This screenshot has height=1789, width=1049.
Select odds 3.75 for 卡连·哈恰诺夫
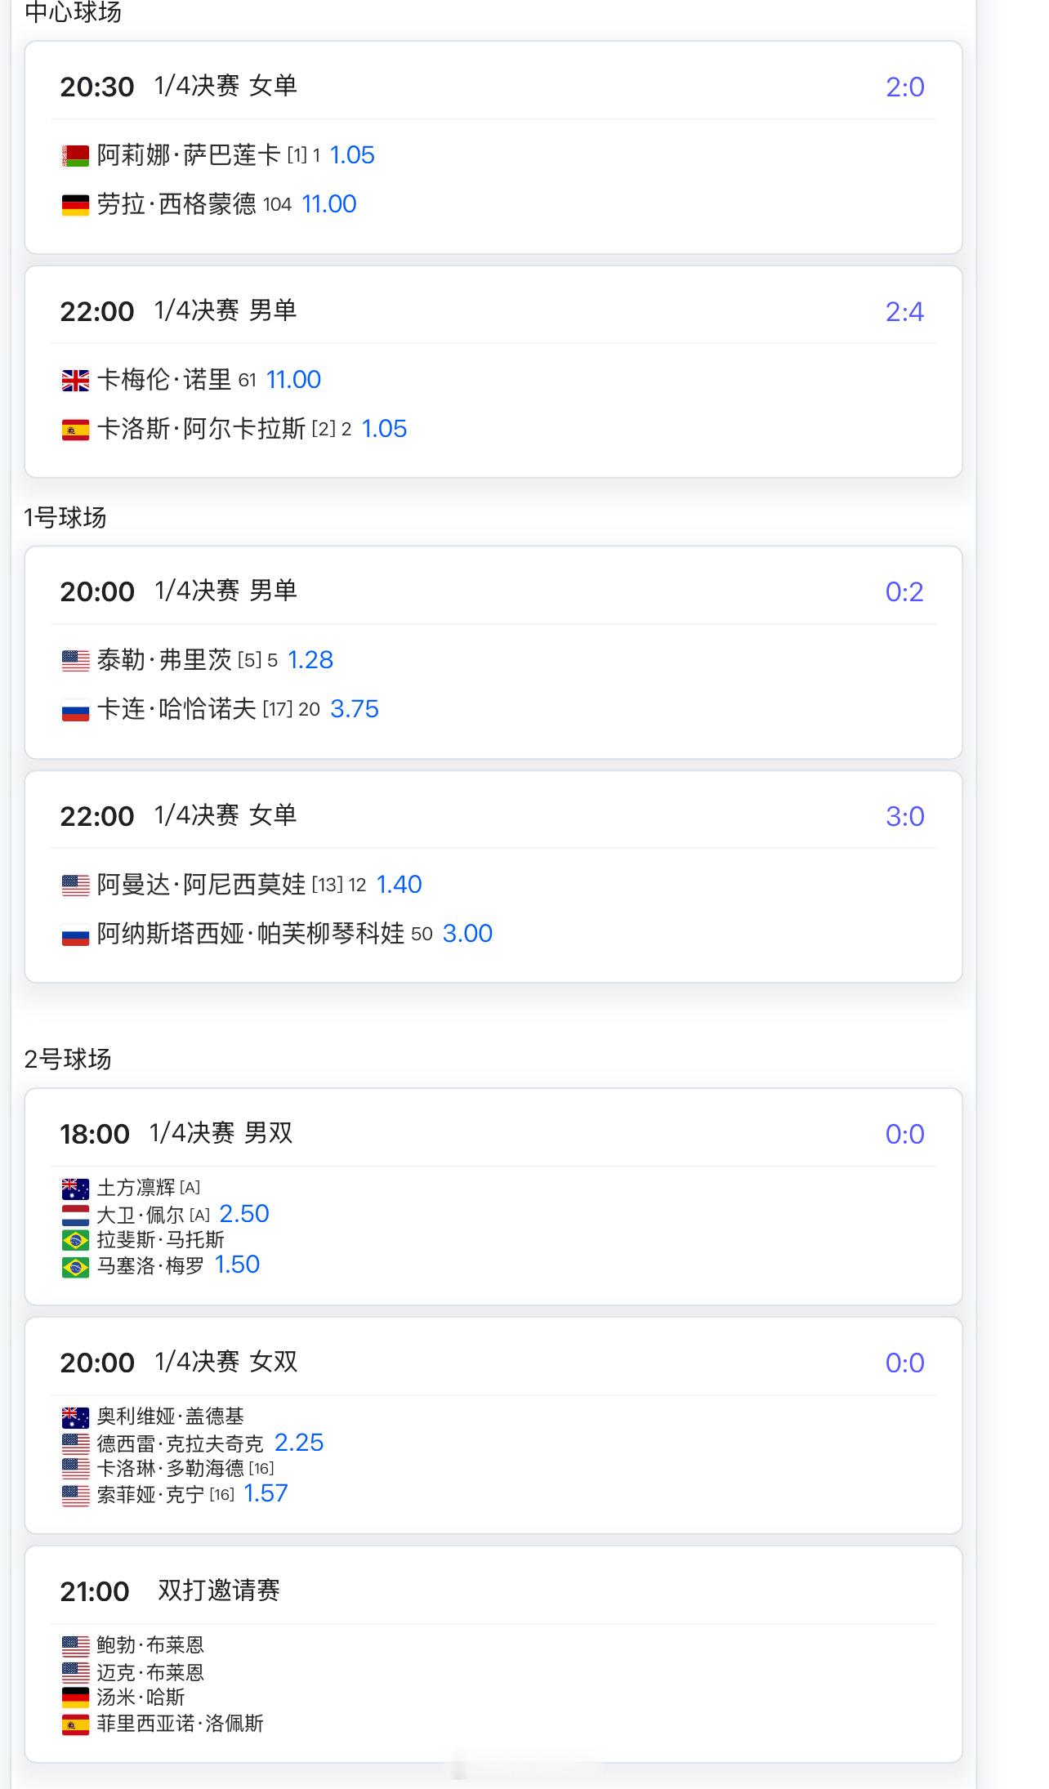coord(355,709)
